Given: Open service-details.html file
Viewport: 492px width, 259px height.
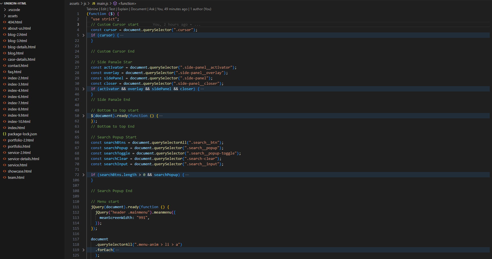Looking at the screenshot, I should (x=23, y=159).
